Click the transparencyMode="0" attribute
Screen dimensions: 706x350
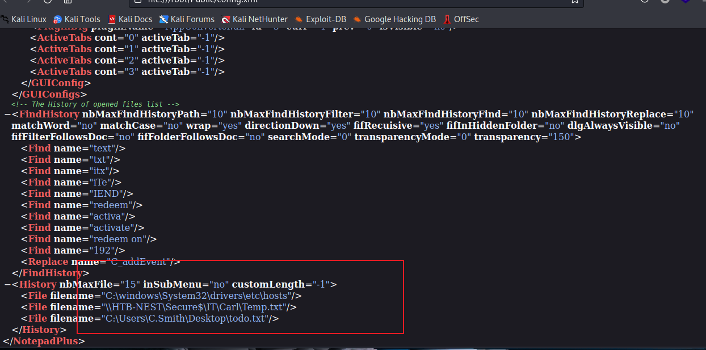(x=413, y=137)
